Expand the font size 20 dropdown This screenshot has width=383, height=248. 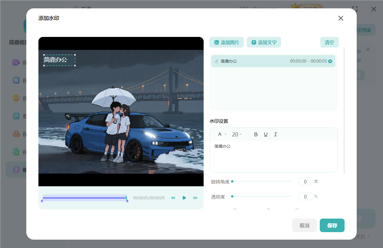[x=237, y=134]
